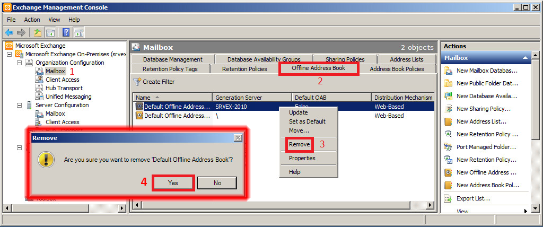This screenshot has height=227, width=543.
Task: Open the Action menu
Action: pos(32,20)
